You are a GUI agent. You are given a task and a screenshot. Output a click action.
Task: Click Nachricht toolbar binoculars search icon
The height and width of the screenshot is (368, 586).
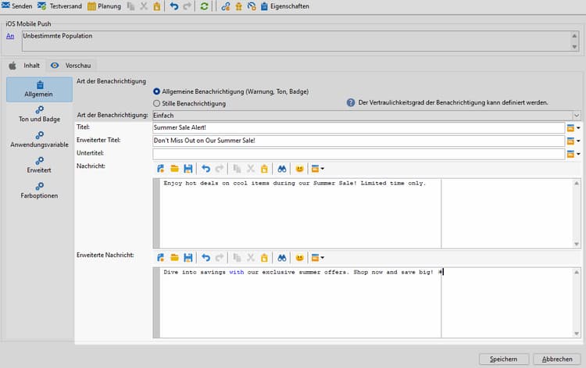coord(282,169)
